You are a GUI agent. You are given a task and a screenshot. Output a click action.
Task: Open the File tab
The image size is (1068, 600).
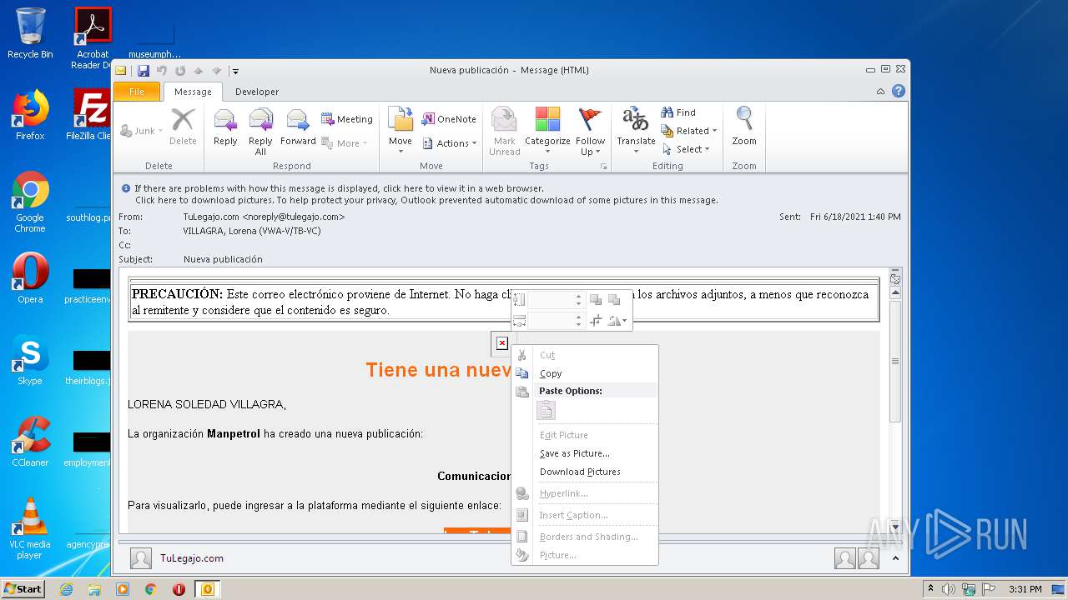(x=137, y=92)
